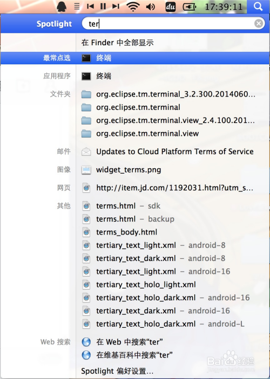Click the lyrics list icon in menu bar
This screenshot has height=379, width=270.
[77, 6]
